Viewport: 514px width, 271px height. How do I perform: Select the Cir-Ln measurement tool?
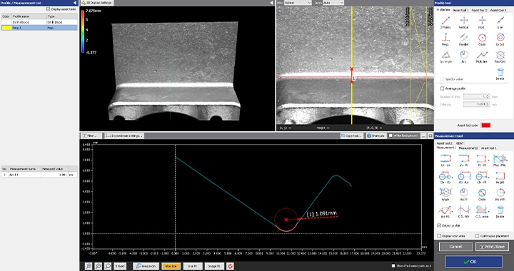pos(463,178)
